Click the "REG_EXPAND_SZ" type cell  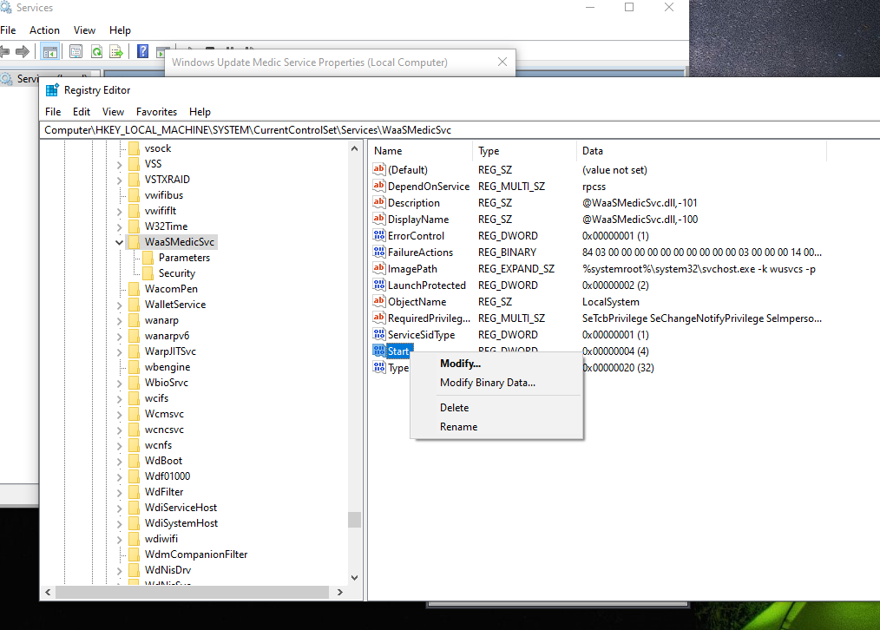[x=516, y=269]
